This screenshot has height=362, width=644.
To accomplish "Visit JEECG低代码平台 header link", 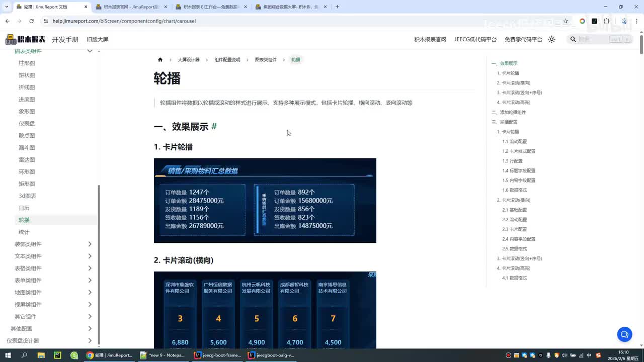I will pyautogui.click(x=475, y=39).
